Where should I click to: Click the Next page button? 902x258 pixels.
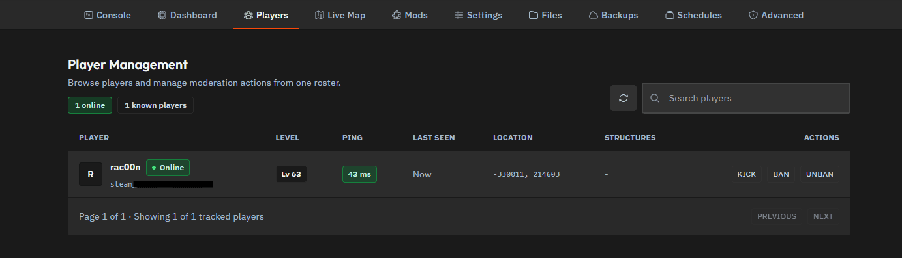click(823, 216)
